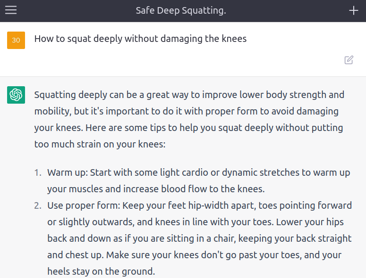Click the edit message pencil icon

coord(349,60)
